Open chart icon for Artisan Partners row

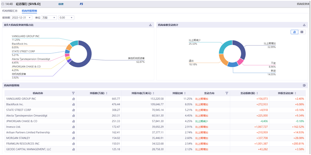pyautogui.click(x=73, y=132)
